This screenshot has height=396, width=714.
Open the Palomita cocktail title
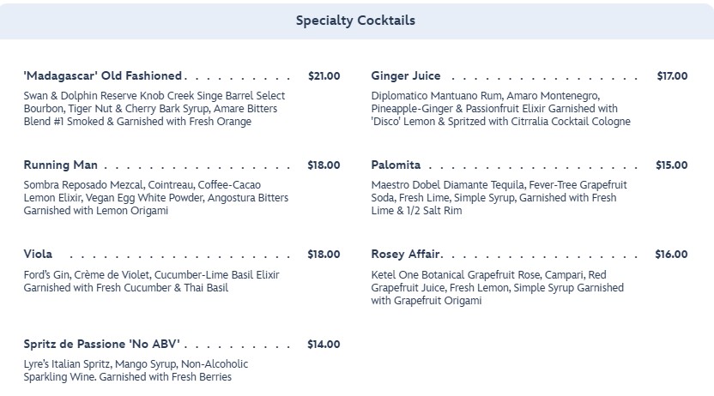tap(396, 165)
